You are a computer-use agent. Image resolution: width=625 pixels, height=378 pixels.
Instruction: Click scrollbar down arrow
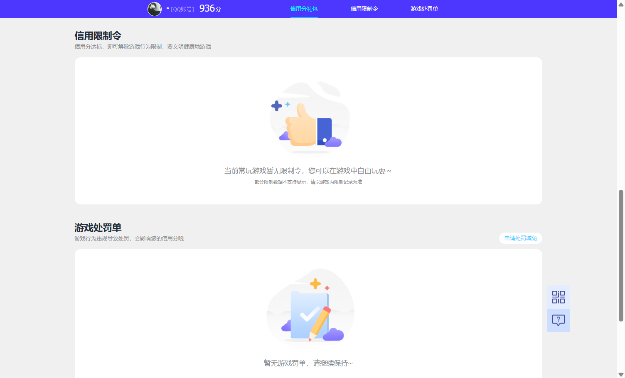(x=621, y=374)
